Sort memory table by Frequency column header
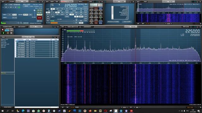 (x=20, y=40)
